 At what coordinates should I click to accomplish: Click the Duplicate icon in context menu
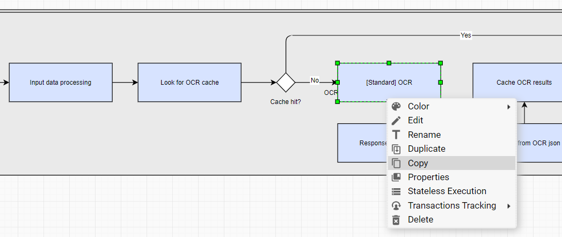(x=396, y=149)
